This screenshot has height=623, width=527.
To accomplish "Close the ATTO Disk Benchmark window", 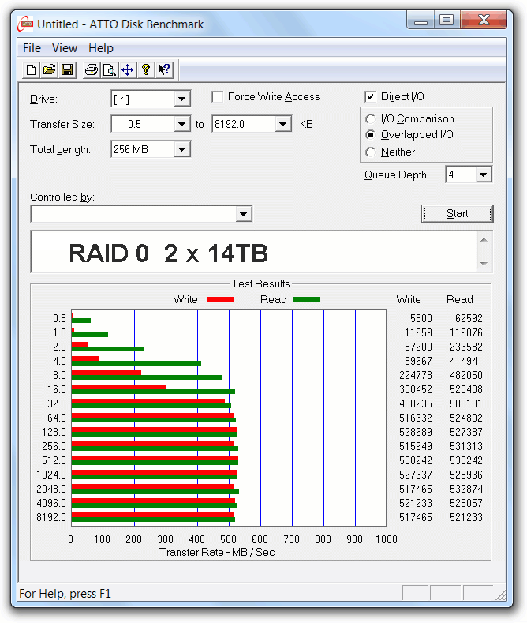I will tap(484, 21).
